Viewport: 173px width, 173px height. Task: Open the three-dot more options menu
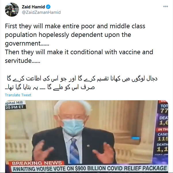(x=166, y=7)
